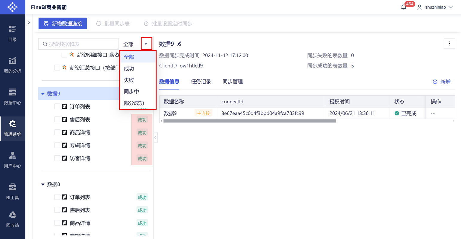The height and width of the screenshot is (239, 461).
Task: Select 部分成功 in the status filter list
Action: [138, 103]
